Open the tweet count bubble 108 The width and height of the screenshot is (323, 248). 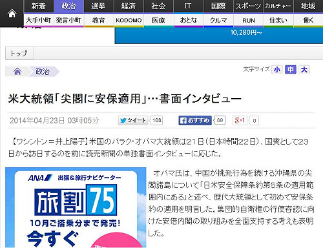(x=157, y=120)
